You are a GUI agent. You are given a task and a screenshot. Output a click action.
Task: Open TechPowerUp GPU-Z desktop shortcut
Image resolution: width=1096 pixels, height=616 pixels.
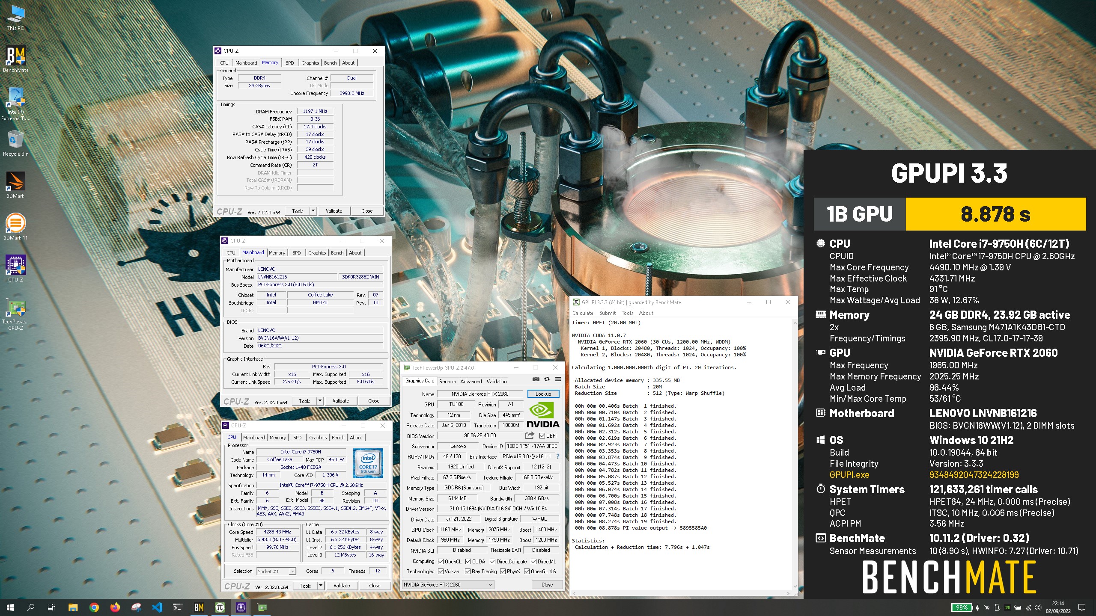point(15,314)
